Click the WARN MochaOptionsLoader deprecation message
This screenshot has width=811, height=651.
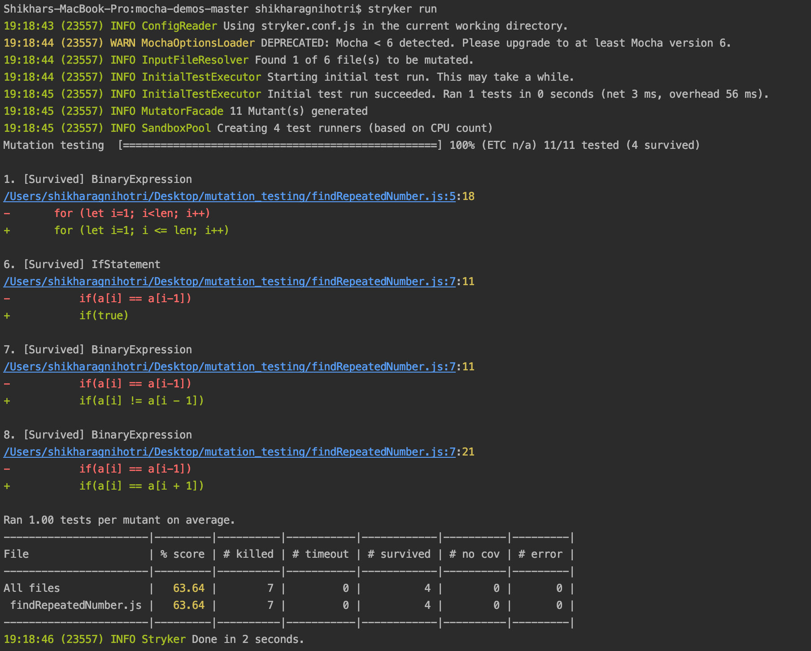[x=367, y=43]
